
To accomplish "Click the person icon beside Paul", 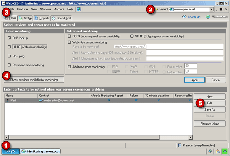I will pos(8,101).
